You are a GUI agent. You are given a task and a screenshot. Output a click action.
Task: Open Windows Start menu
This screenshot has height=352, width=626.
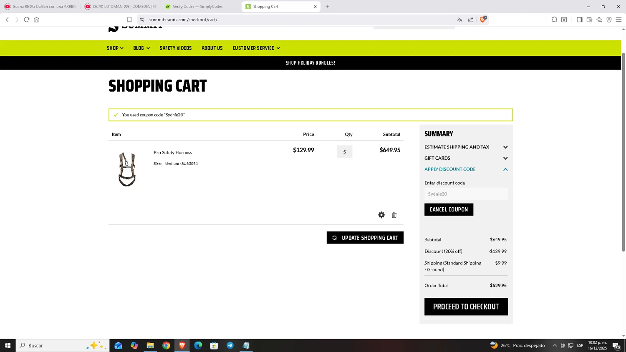pyautogui.click(x=8, y=345)
